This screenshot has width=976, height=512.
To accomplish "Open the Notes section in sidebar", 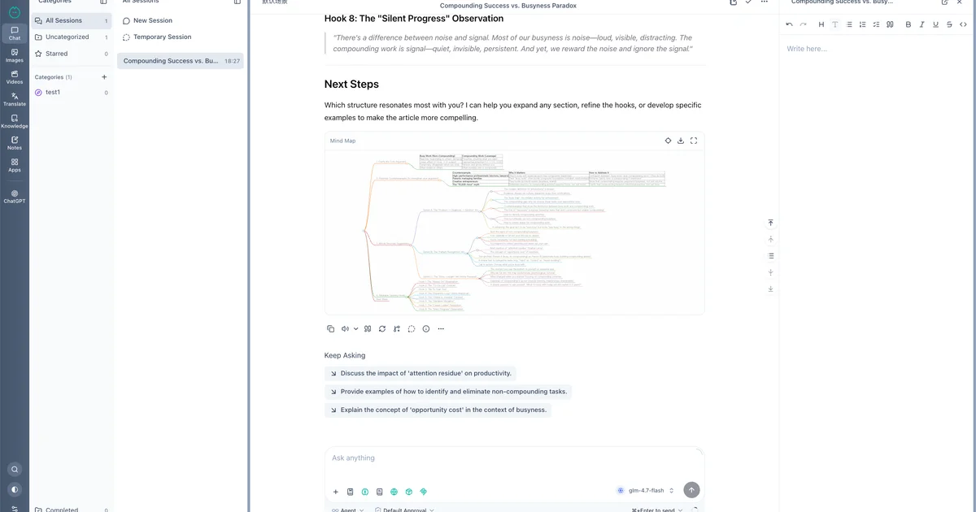I will [15, 143].
